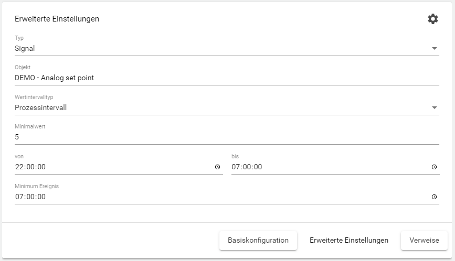The image size is (455, 261).
Task: Select the Erweiterte Einstellungen tab at bottom
Action: (x=349, y=241)
